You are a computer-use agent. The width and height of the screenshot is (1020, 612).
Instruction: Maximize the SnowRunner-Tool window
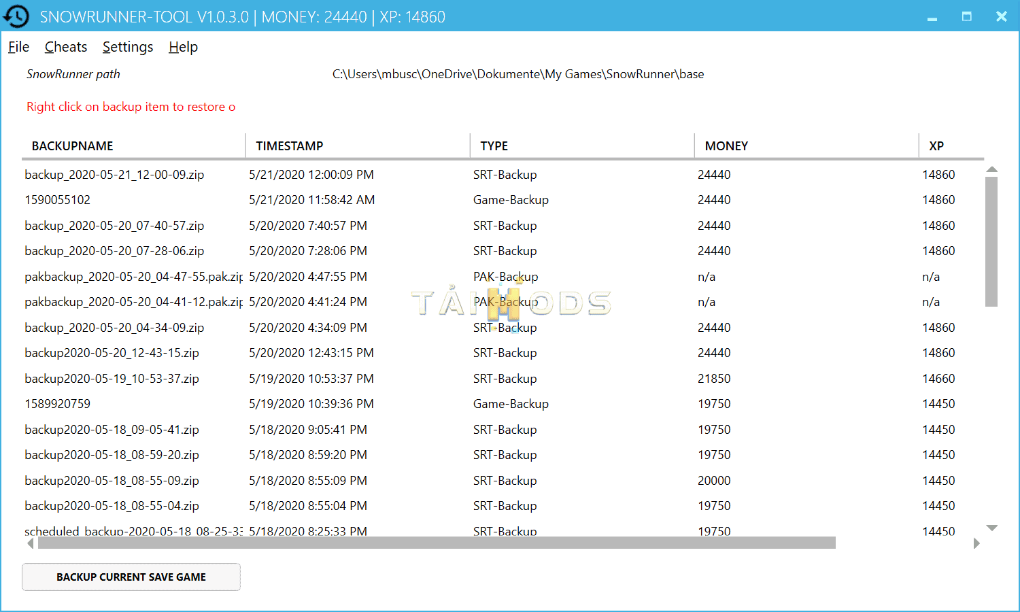click(x=966, y=16)
